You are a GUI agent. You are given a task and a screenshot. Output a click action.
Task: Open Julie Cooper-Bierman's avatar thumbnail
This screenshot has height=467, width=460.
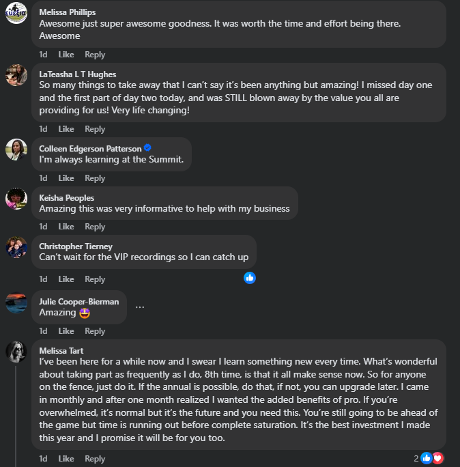coord(16,302)
